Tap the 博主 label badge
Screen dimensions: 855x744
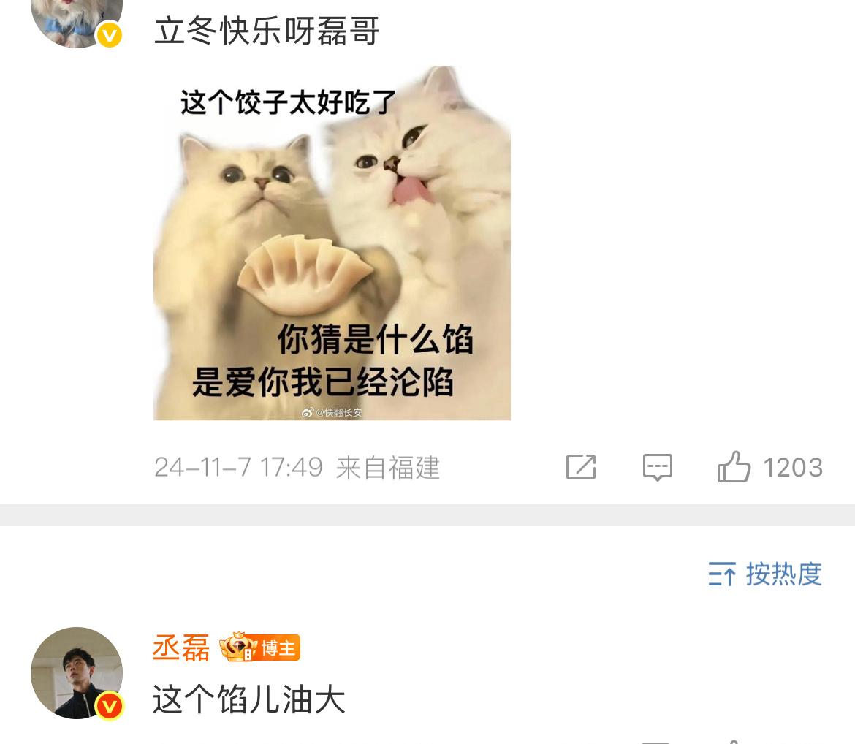point(278,648)
